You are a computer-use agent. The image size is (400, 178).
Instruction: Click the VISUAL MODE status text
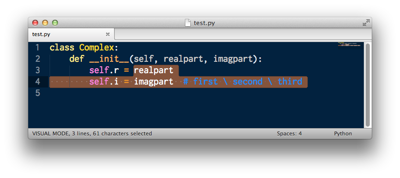[50, 133]
